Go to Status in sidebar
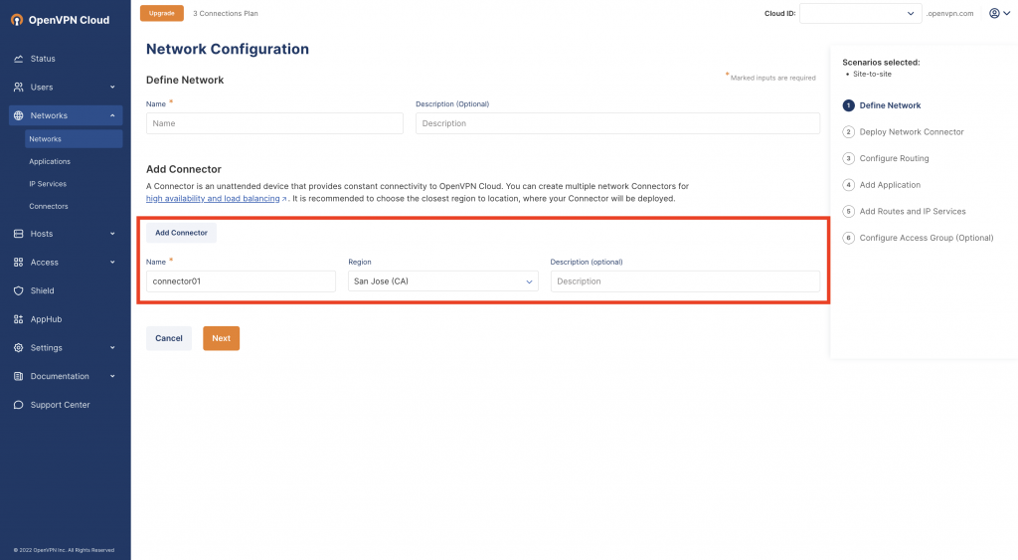The height and width of the screenshot is (560, 1018). [43, 59]
